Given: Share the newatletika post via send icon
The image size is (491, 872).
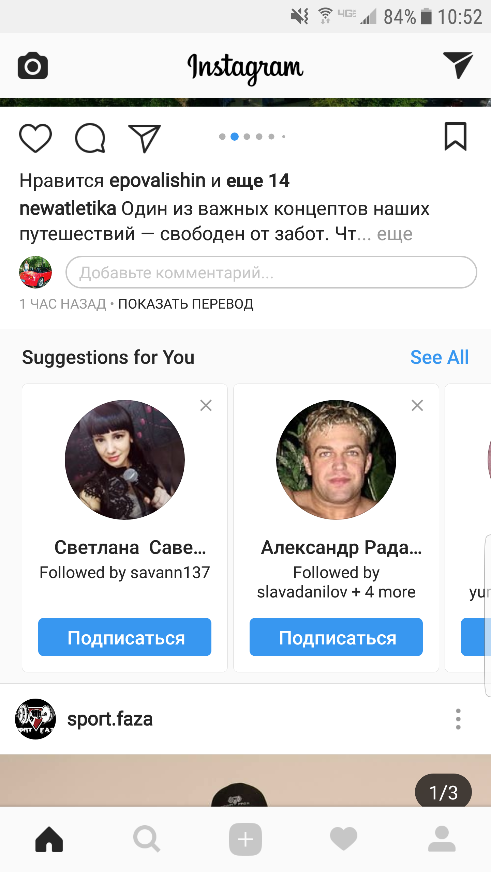Looking at the screenshot, I should 144,138.
